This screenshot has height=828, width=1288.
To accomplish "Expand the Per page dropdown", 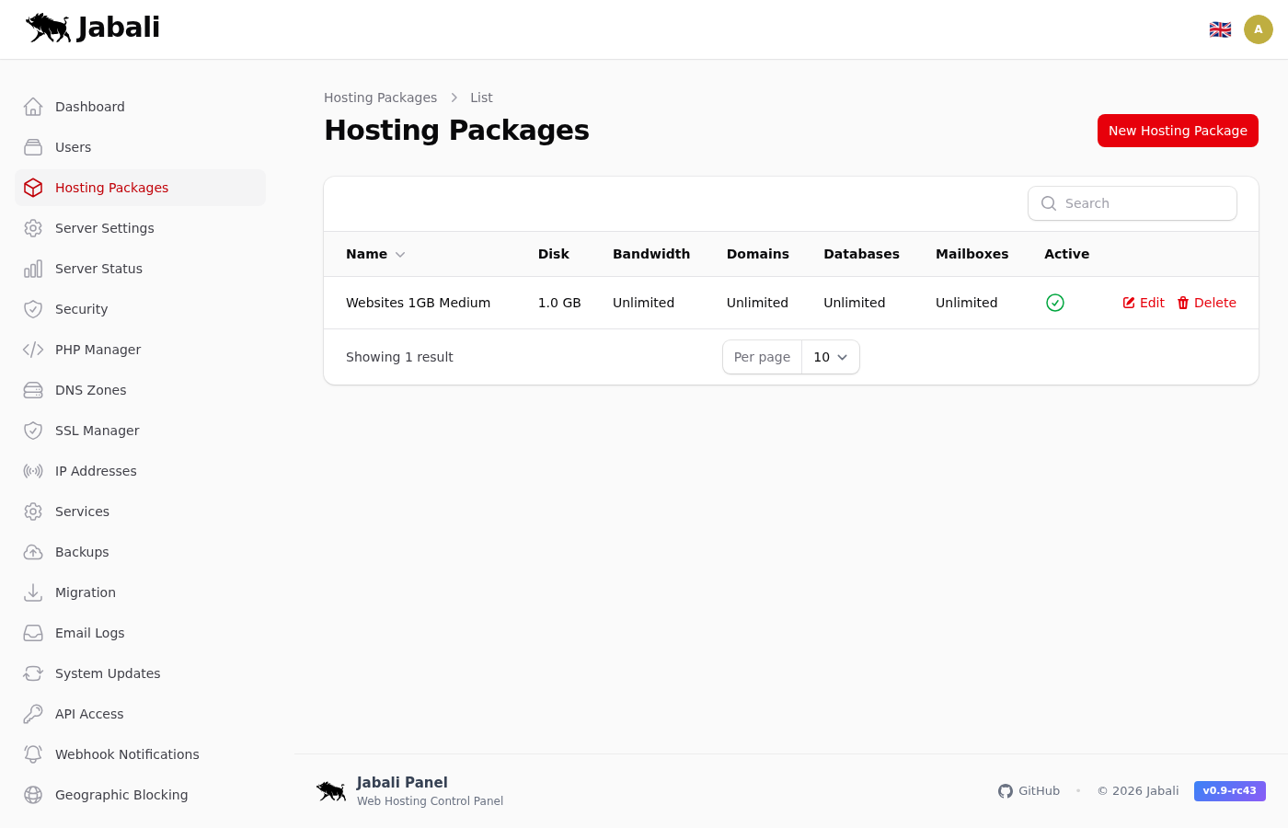I will [830, 357].
